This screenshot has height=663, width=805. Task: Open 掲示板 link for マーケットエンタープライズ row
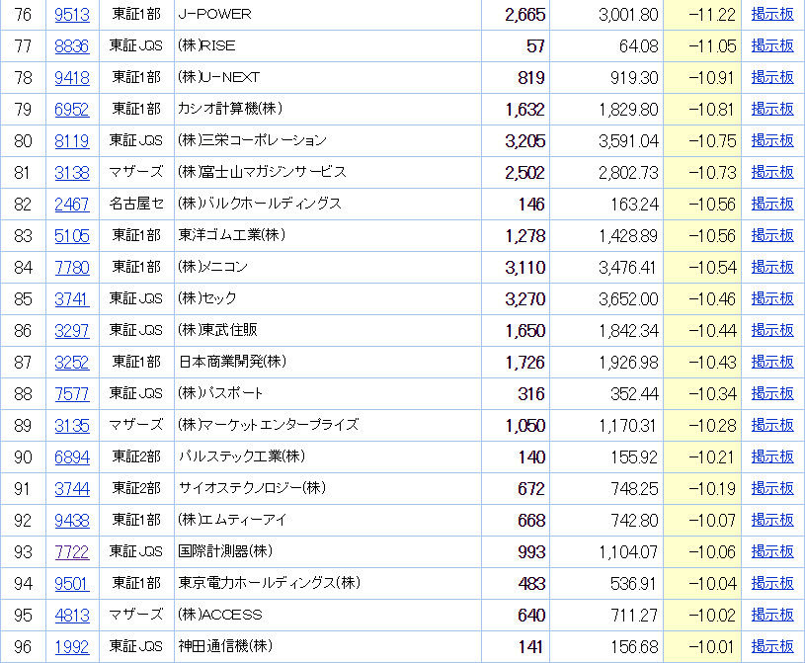coord(772,425)
